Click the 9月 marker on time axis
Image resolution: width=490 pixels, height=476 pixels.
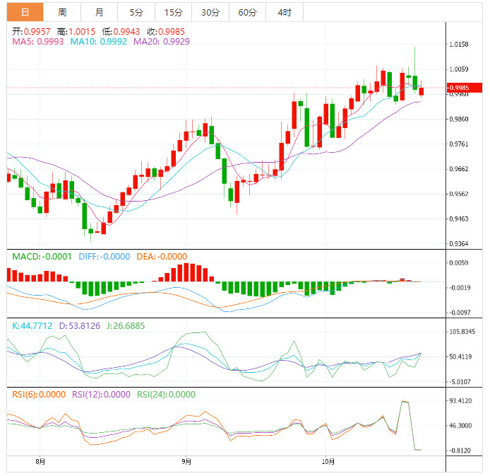pos(186,462)
